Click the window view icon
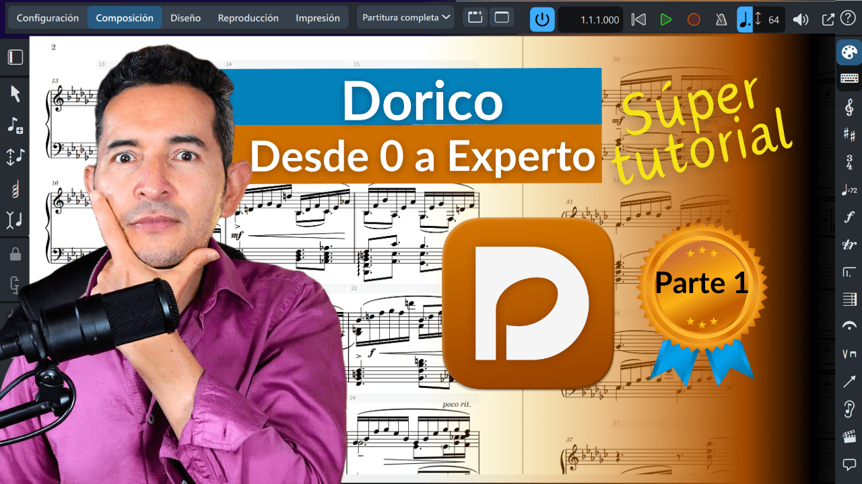This screenshot has height=484, width=862. [x=502, y=18]
